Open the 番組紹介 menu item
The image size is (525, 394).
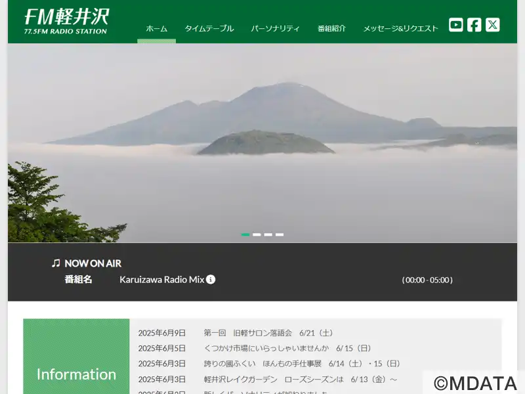(331, 28)
